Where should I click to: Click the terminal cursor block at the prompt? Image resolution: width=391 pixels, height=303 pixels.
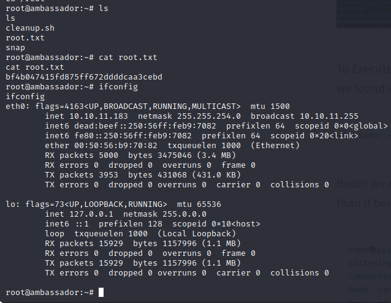click(101, 293)
